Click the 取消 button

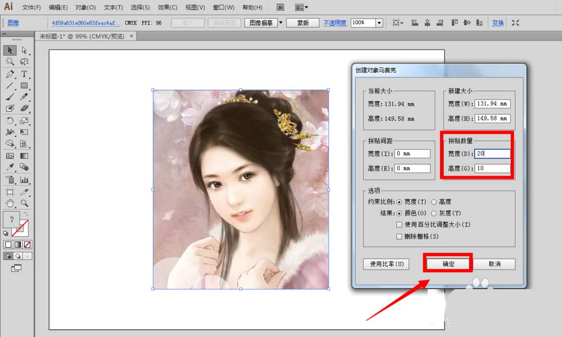pos(495,264)
